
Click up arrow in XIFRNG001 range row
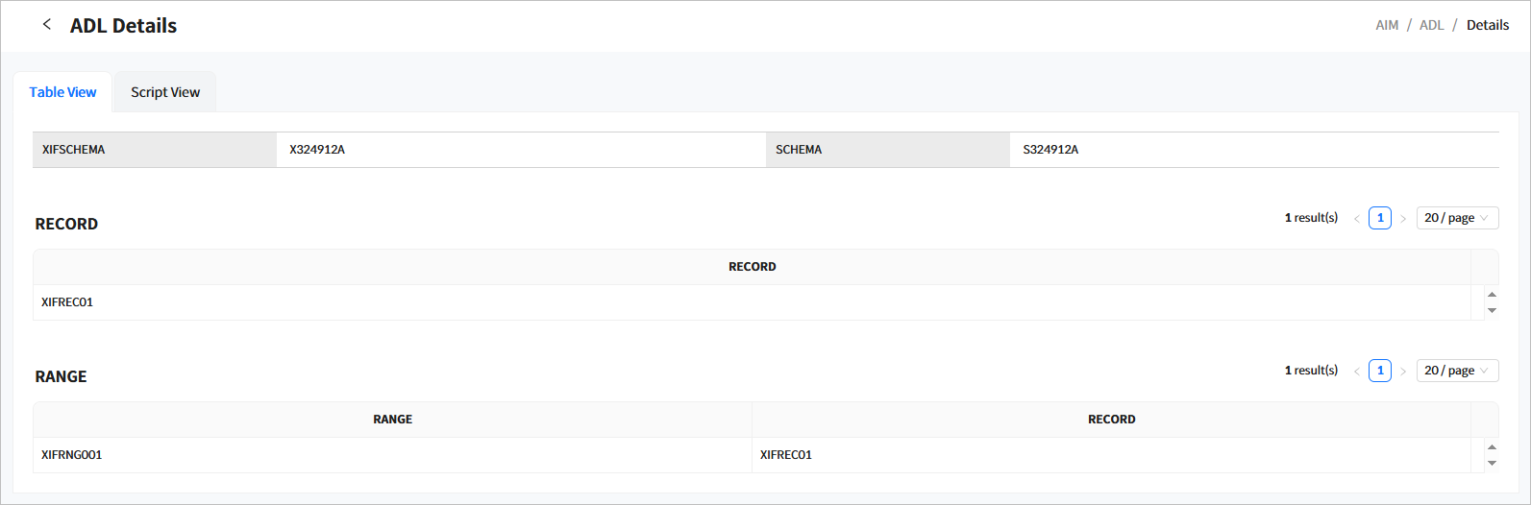[1492, 447]
